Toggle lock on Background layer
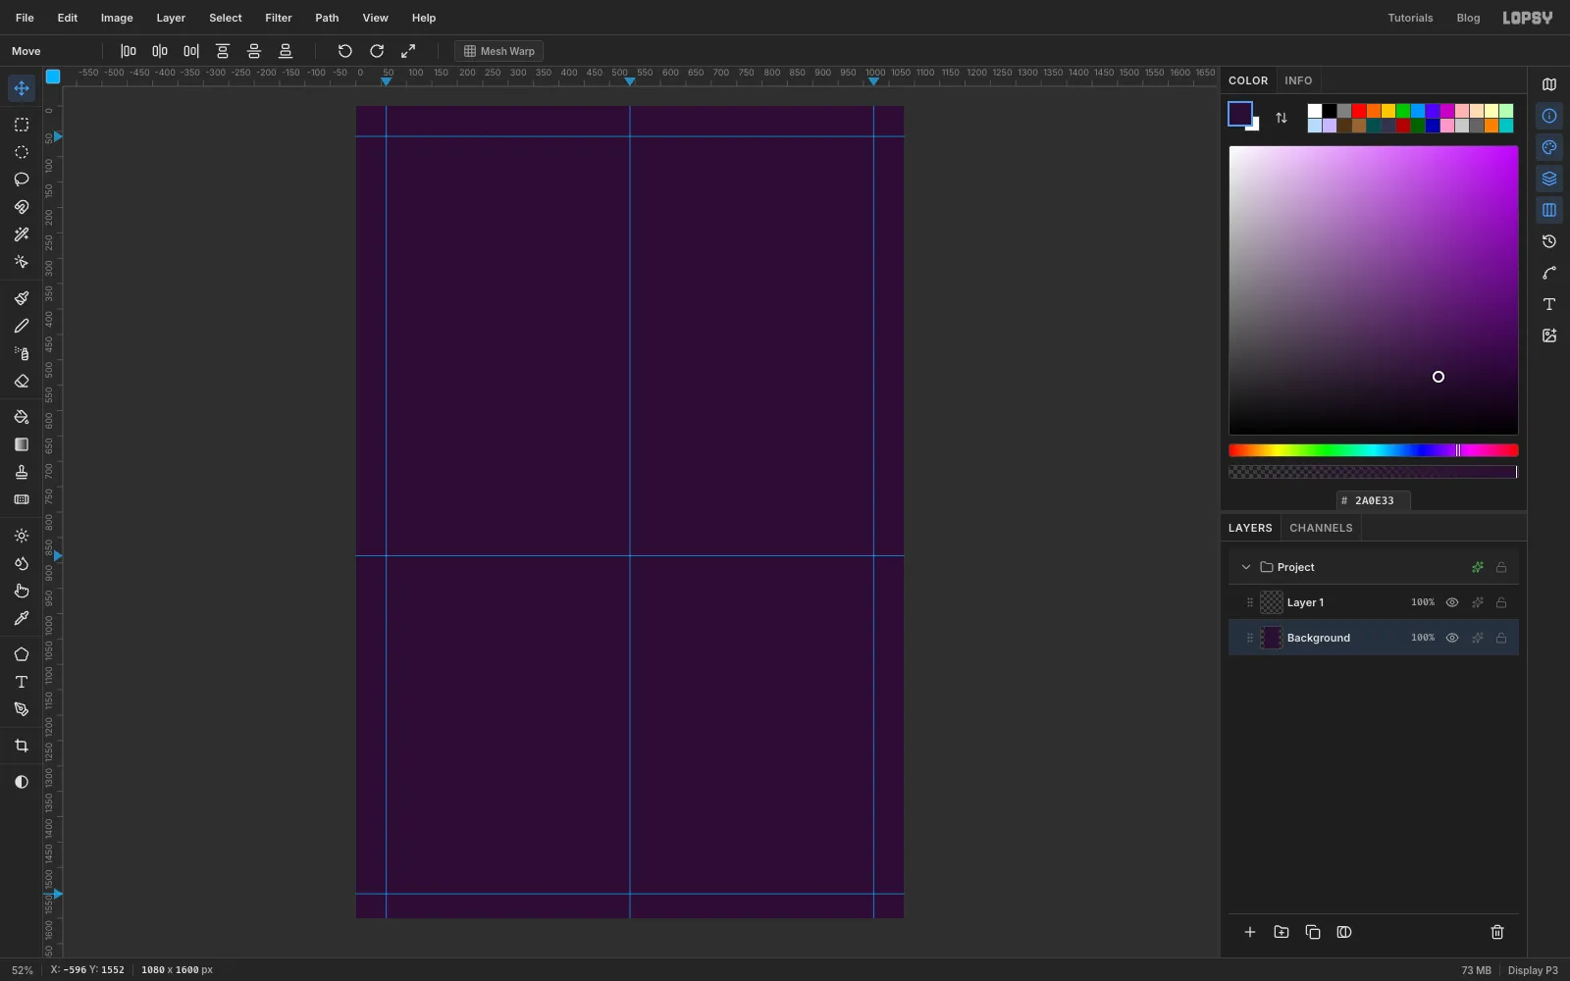 (1501, 638)
